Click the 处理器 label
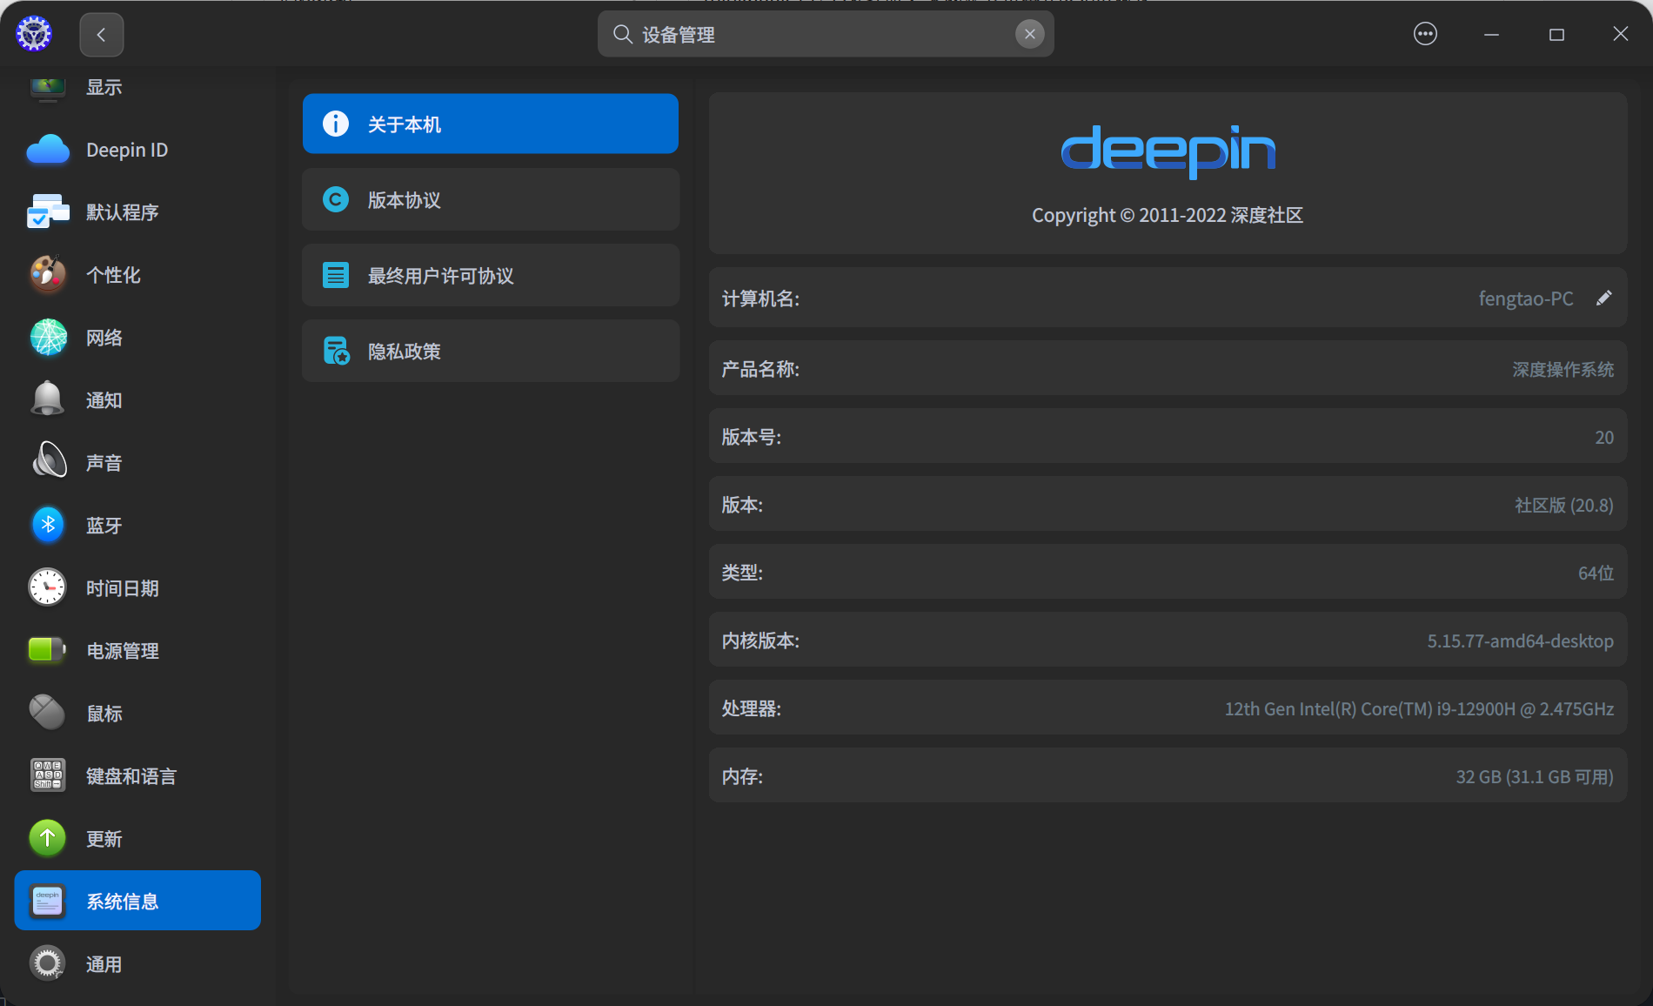 coord(752,708)
